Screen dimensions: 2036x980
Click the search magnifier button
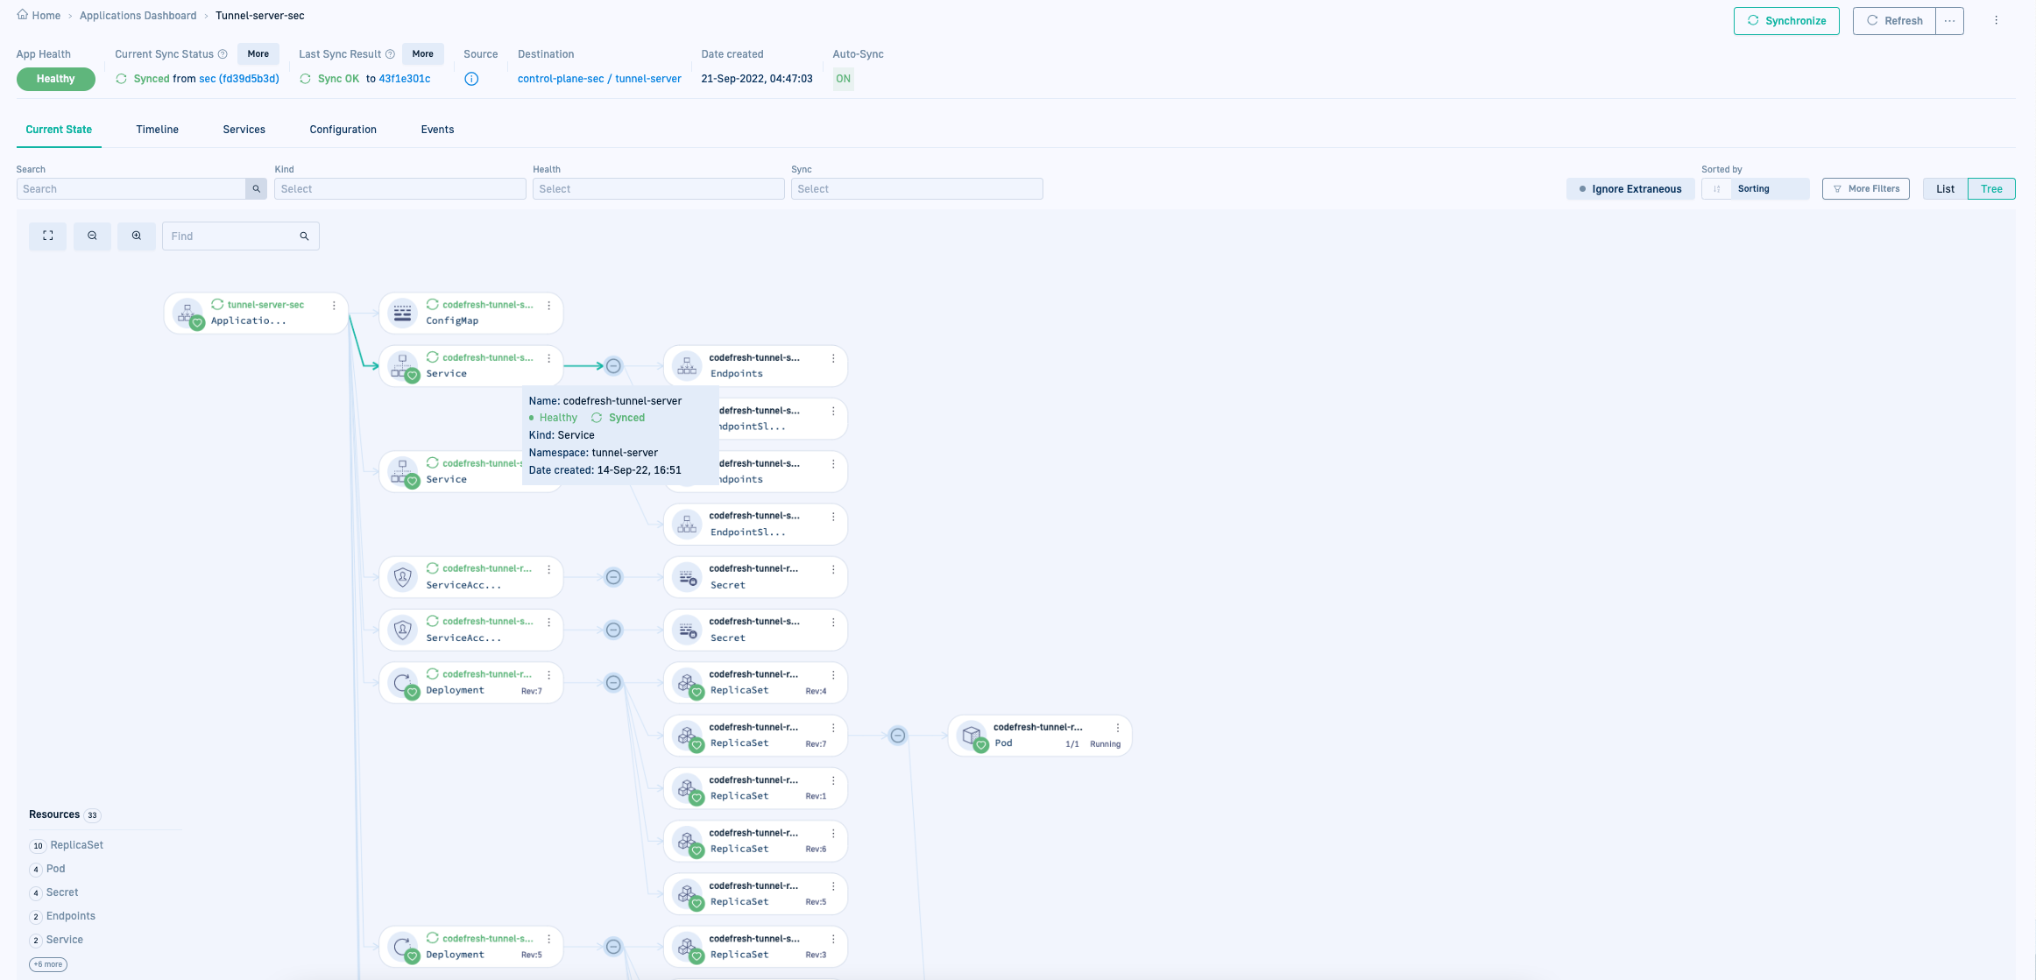[256, 189]
